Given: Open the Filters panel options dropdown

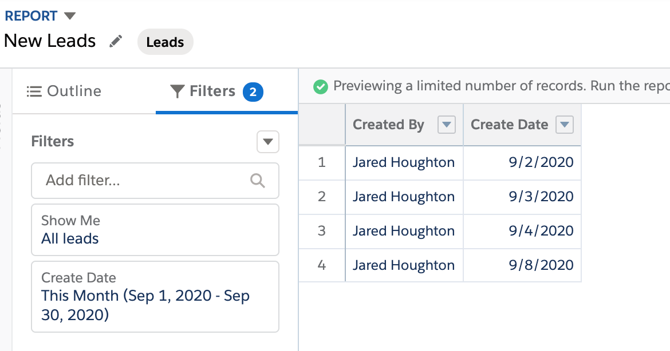Looking at the screenshot, I should (x=267, y=142).
